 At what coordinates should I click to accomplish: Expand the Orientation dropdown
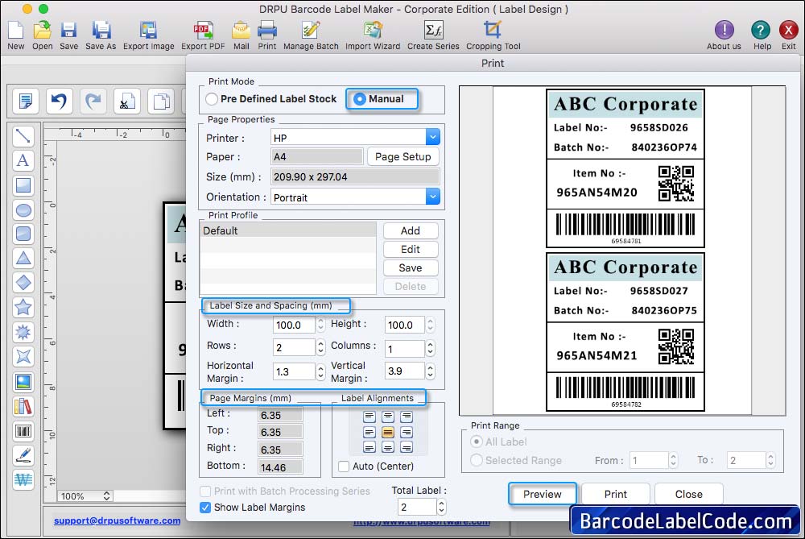click(433, 197)
